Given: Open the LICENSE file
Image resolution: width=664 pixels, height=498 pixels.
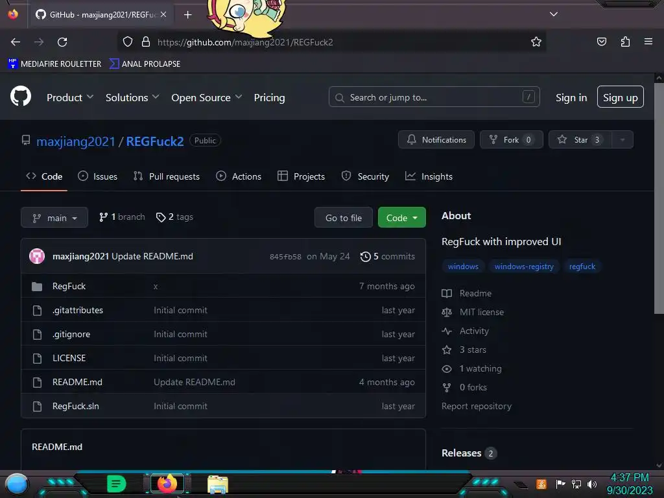Looking at the screenshot, I should (x=69, y=358).
